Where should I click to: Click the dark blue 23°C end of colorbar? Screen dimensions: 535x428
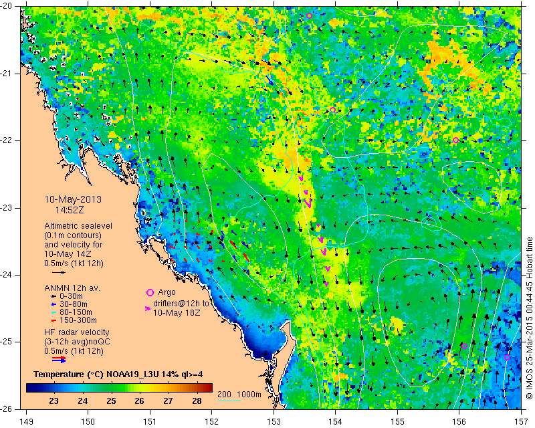31,387
